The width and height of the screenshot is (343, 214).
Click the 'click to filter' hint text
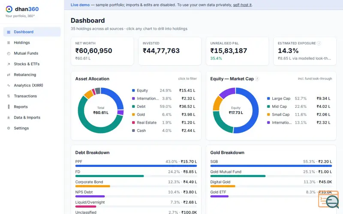187,79
